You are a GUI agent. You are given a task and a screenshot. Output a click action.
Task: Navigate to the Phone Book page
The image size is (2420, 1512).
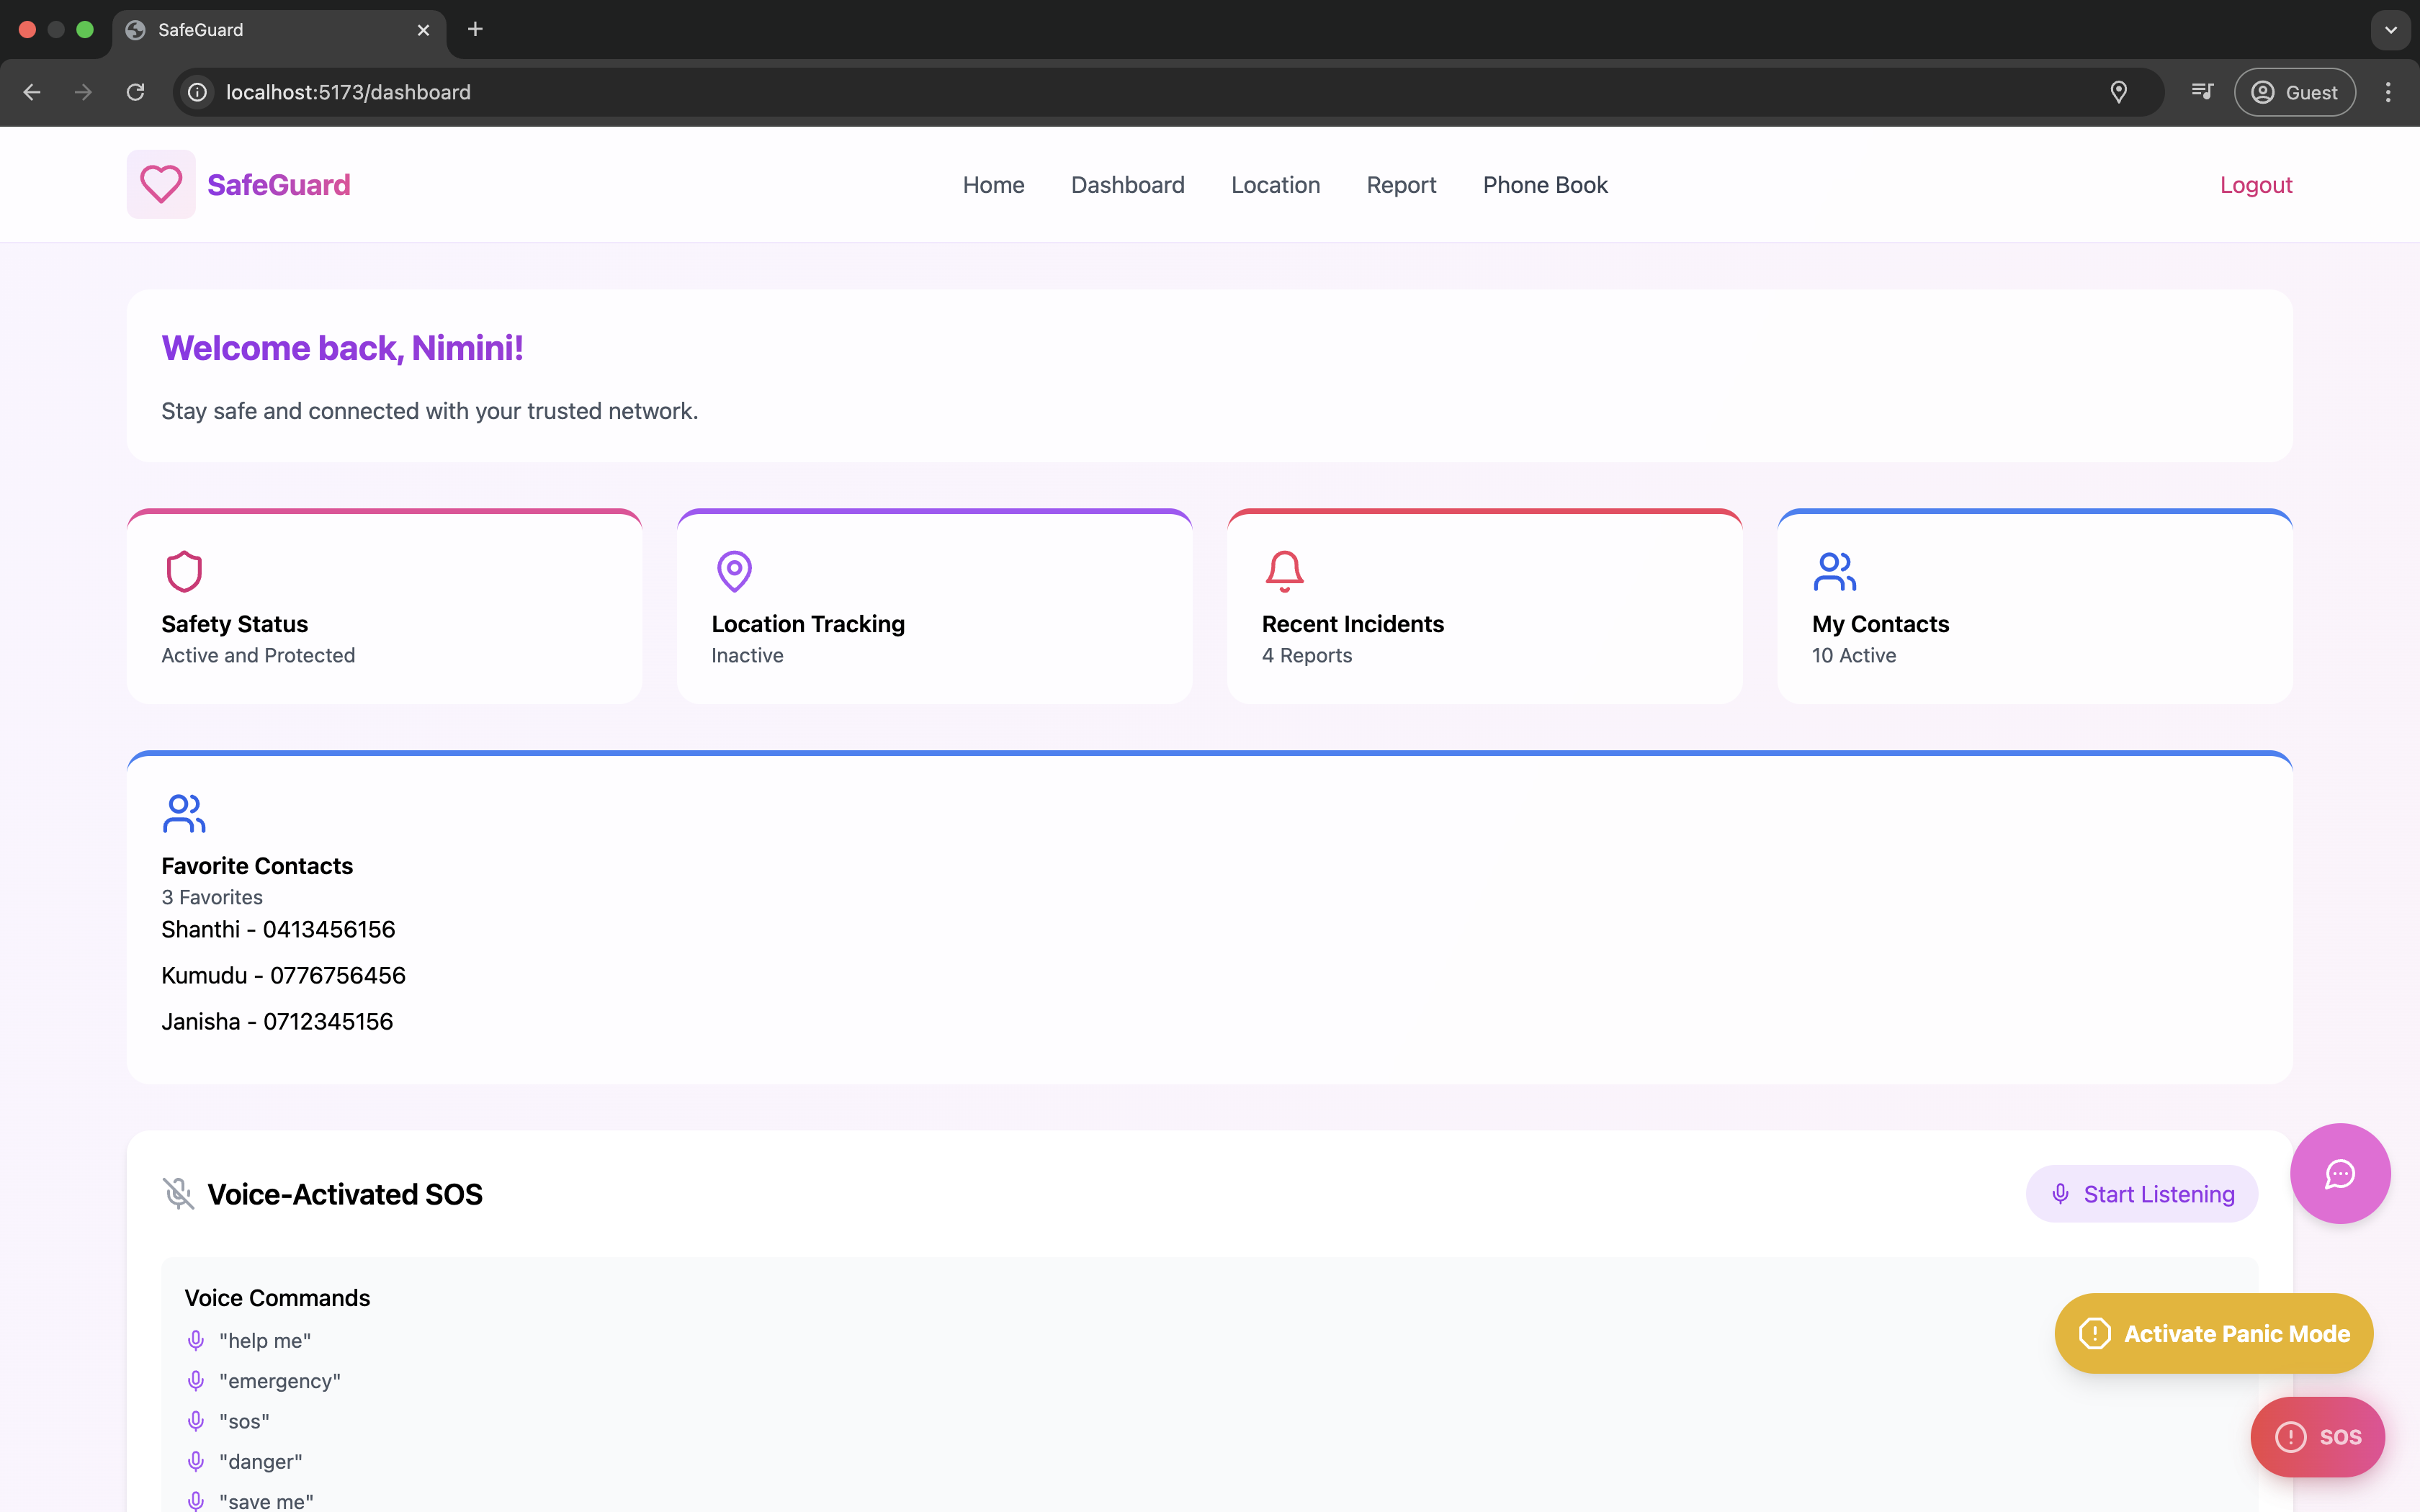(1544, 184)
